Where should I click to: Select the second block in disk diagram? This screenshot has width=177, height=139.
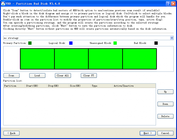click(x=71, y=59)
